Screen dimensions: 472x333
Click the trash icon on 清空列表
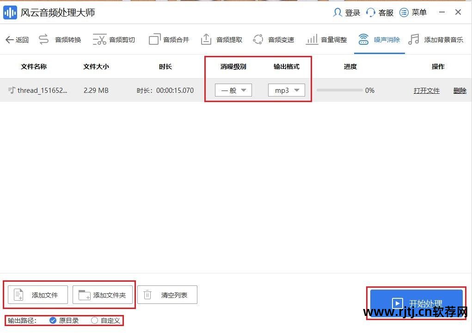pyautogui.click(x=147, y=295)
